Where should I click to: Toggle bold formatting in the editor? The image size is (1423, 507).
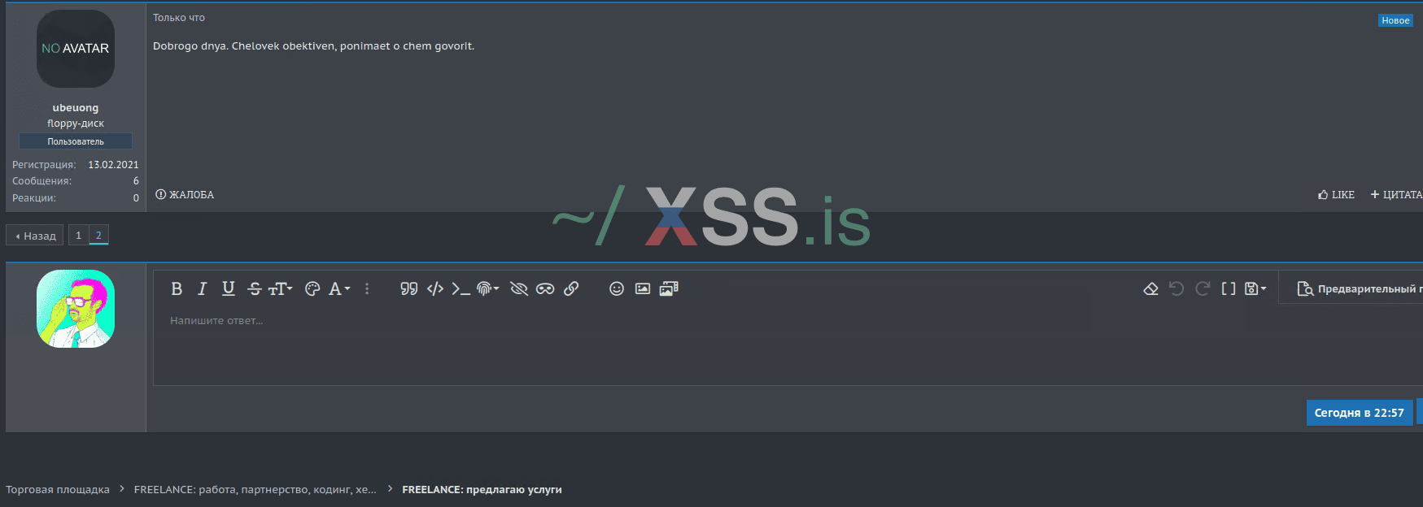point(177,288)
